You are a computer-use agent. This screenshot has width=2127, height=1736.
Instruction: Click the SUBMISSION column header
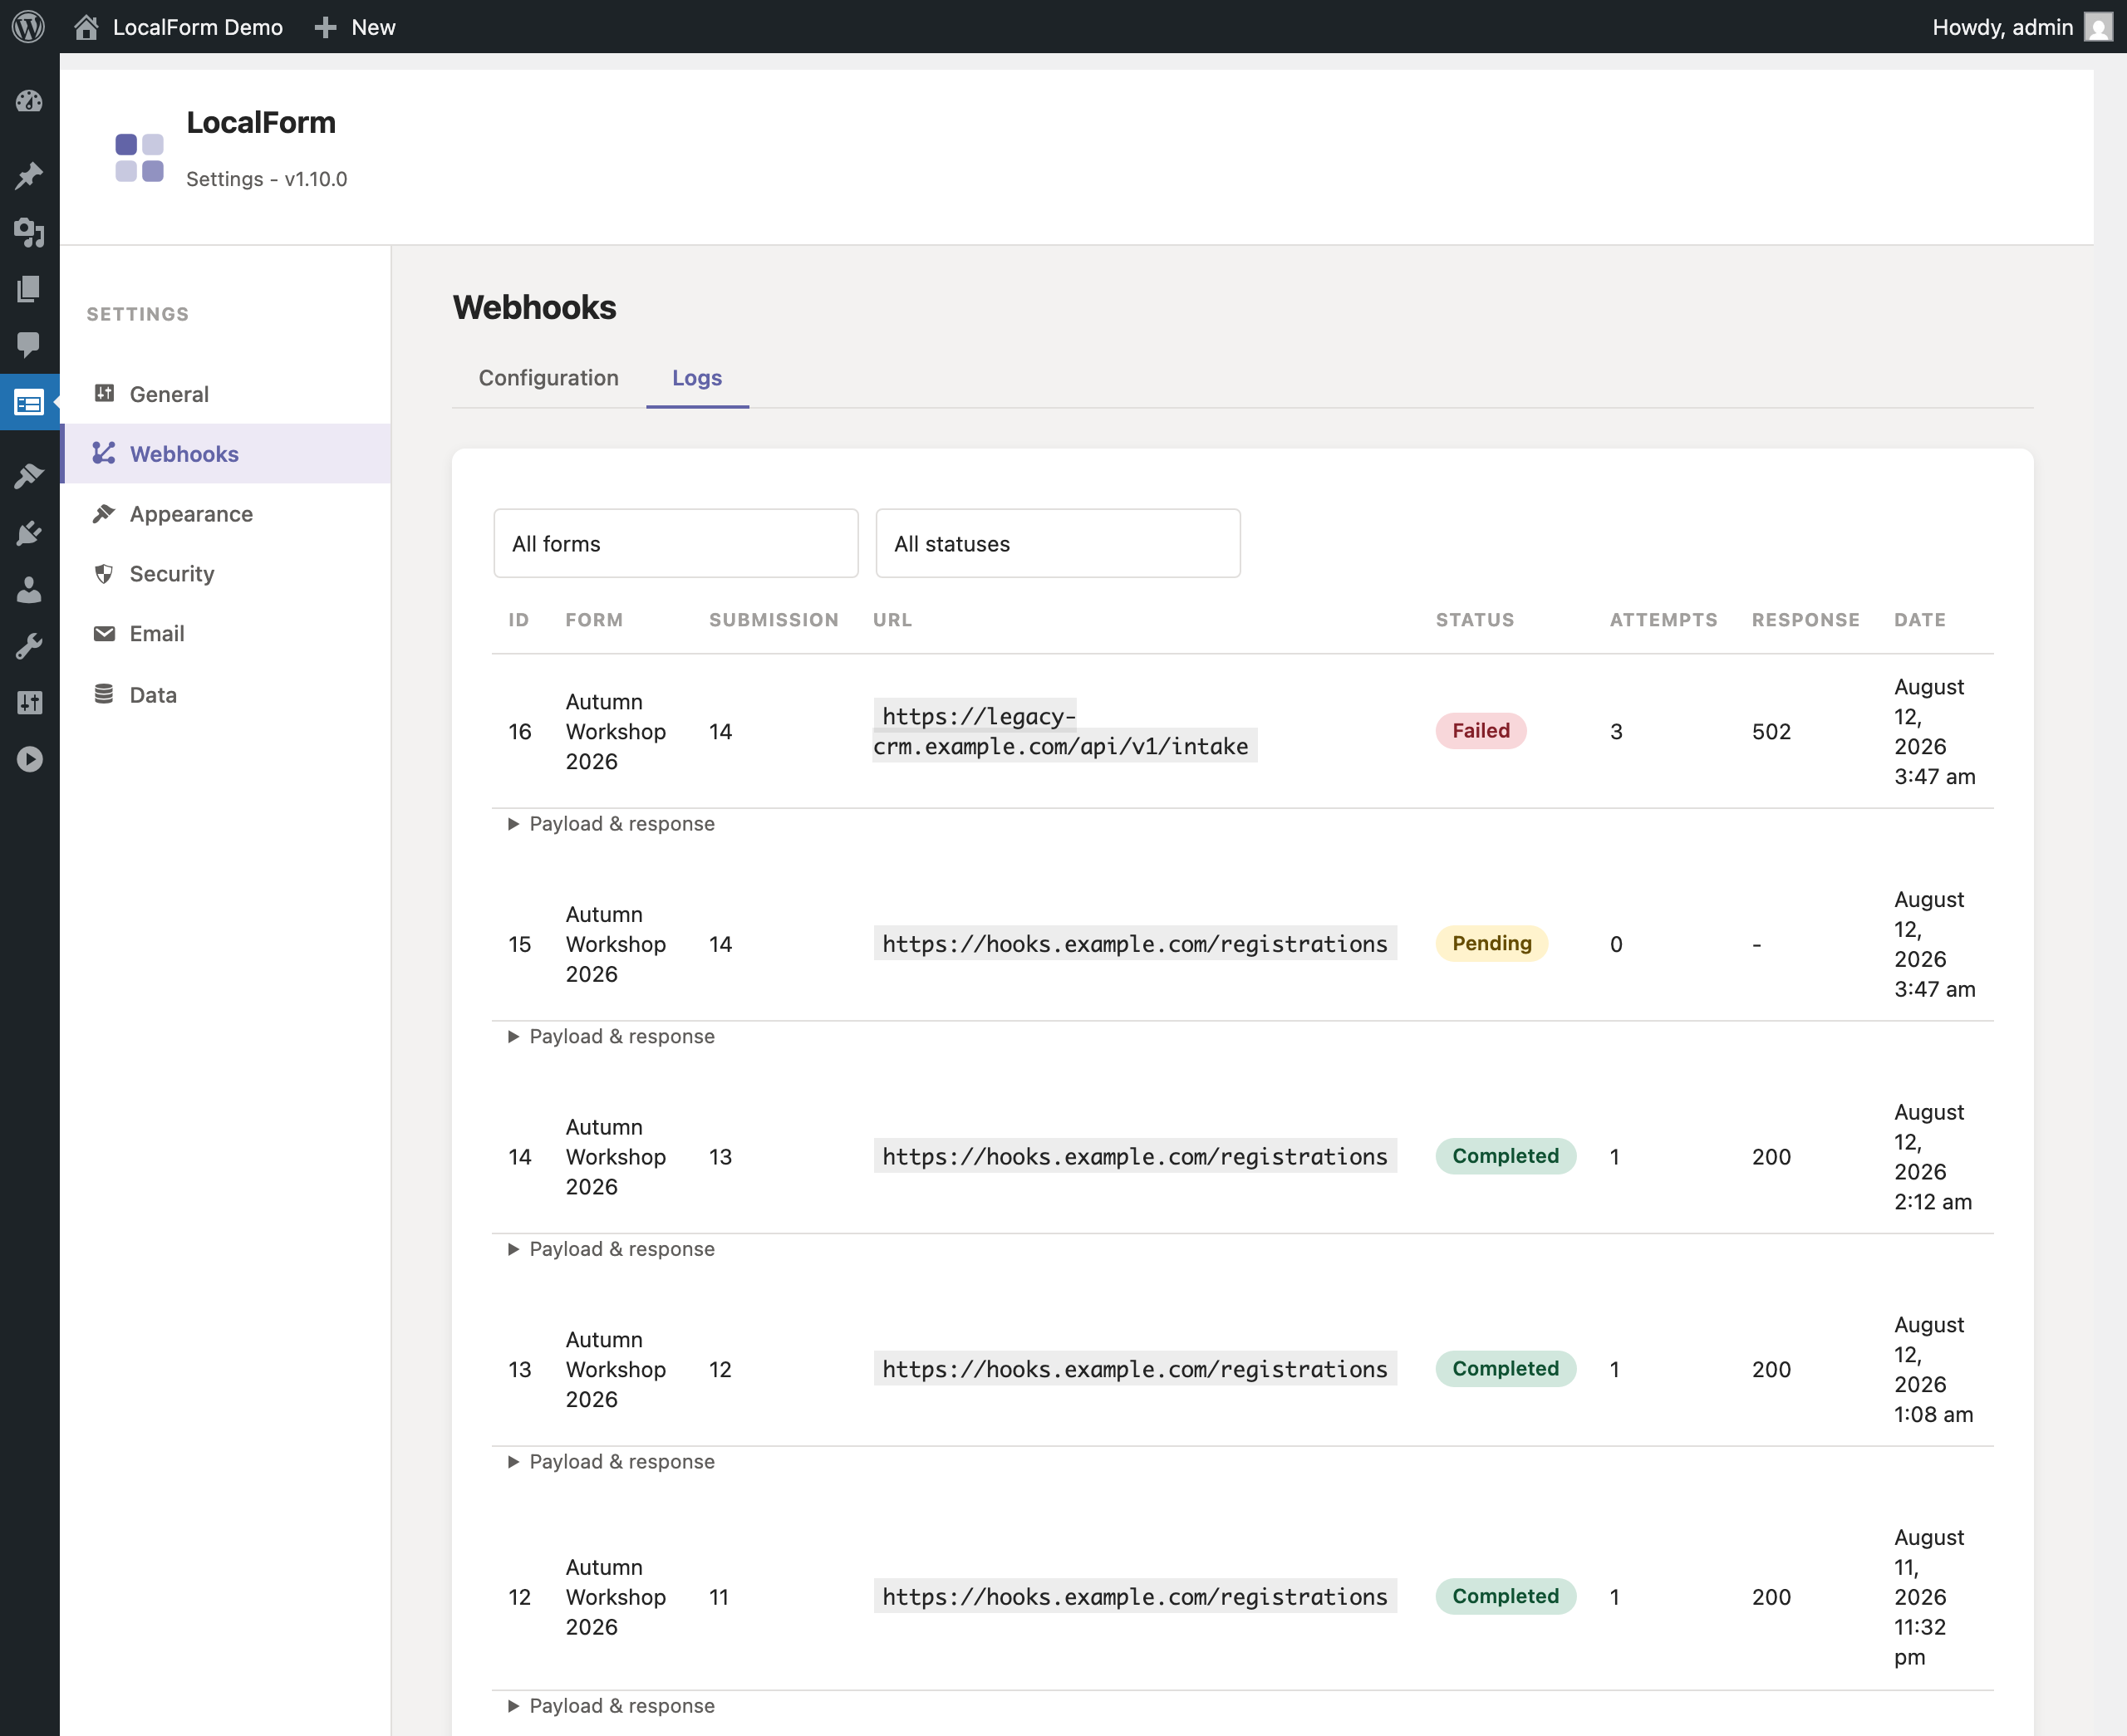774,620
